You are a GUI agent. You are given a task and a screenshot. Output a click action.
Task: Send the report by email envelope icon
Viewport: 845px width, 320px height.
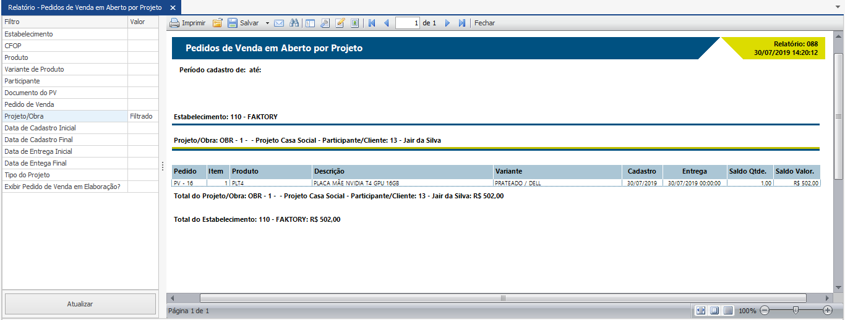[279, 23]
